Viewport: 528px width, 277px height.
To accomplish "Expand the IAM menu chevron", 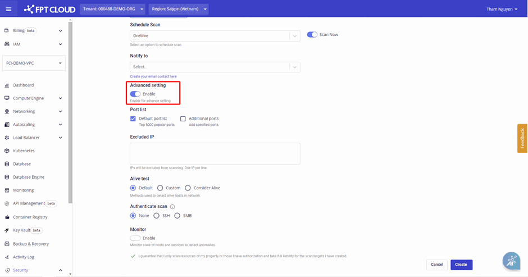I will pyautogui.click(x=60, y=44).
